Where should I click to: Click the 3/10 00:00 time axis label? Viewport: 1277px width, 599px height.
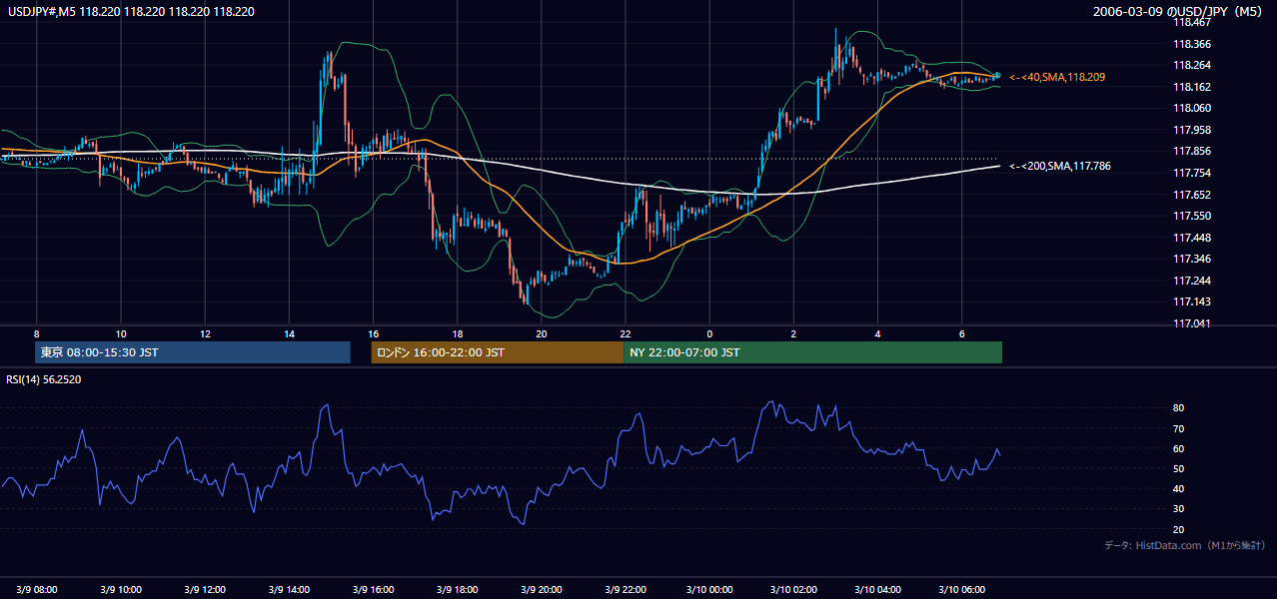tap(709, 589)
